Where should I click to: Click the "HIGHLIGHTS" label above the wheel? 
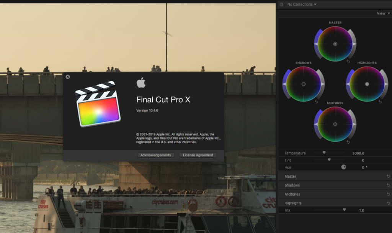(367, 63)
